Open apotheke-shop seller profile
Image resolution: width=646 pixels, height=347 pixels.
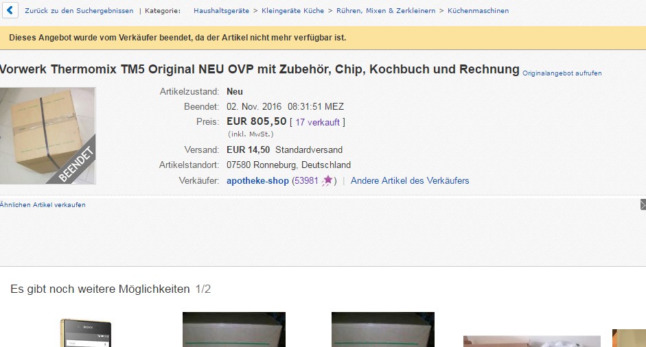(x=257, y=181)
